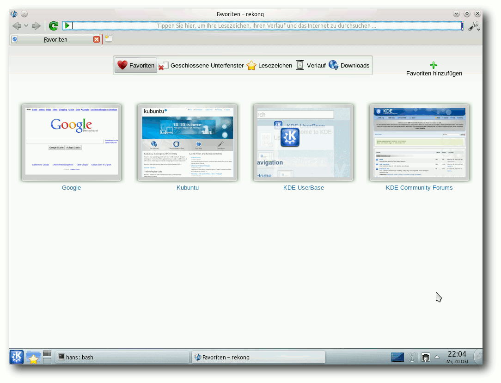The width and height of the screenshot is (501, 383).
Task: Open the device notifier tray icon
Action: point(426,357)
